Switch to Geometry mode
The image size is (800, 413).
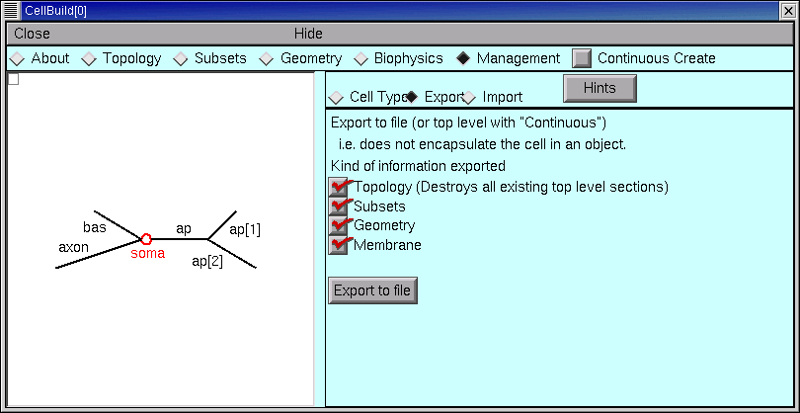[x=267, y=58]
